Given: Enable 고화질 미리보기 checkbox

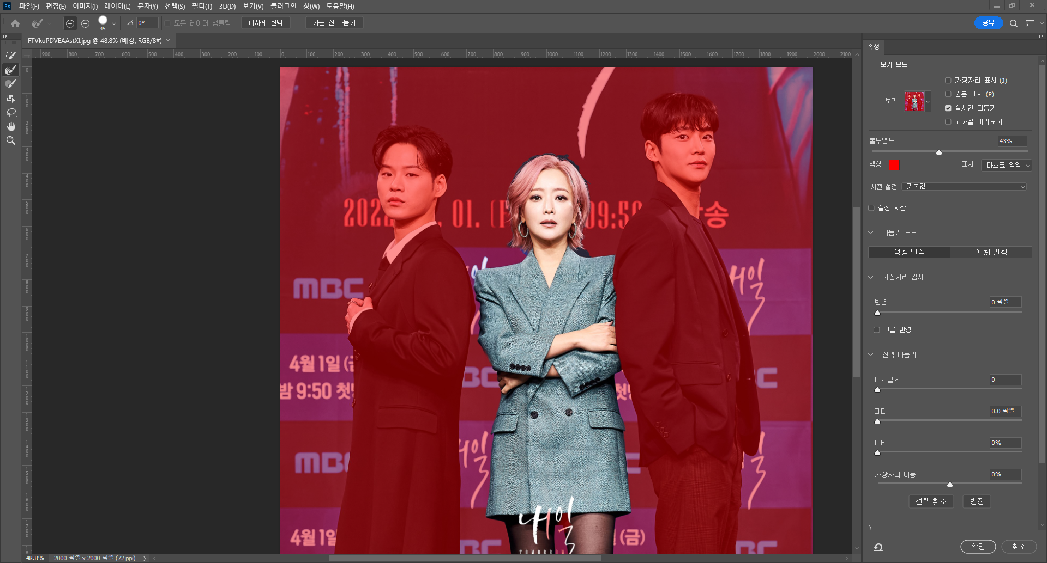Looking at the screenshot, I should (x=948, y=122).
